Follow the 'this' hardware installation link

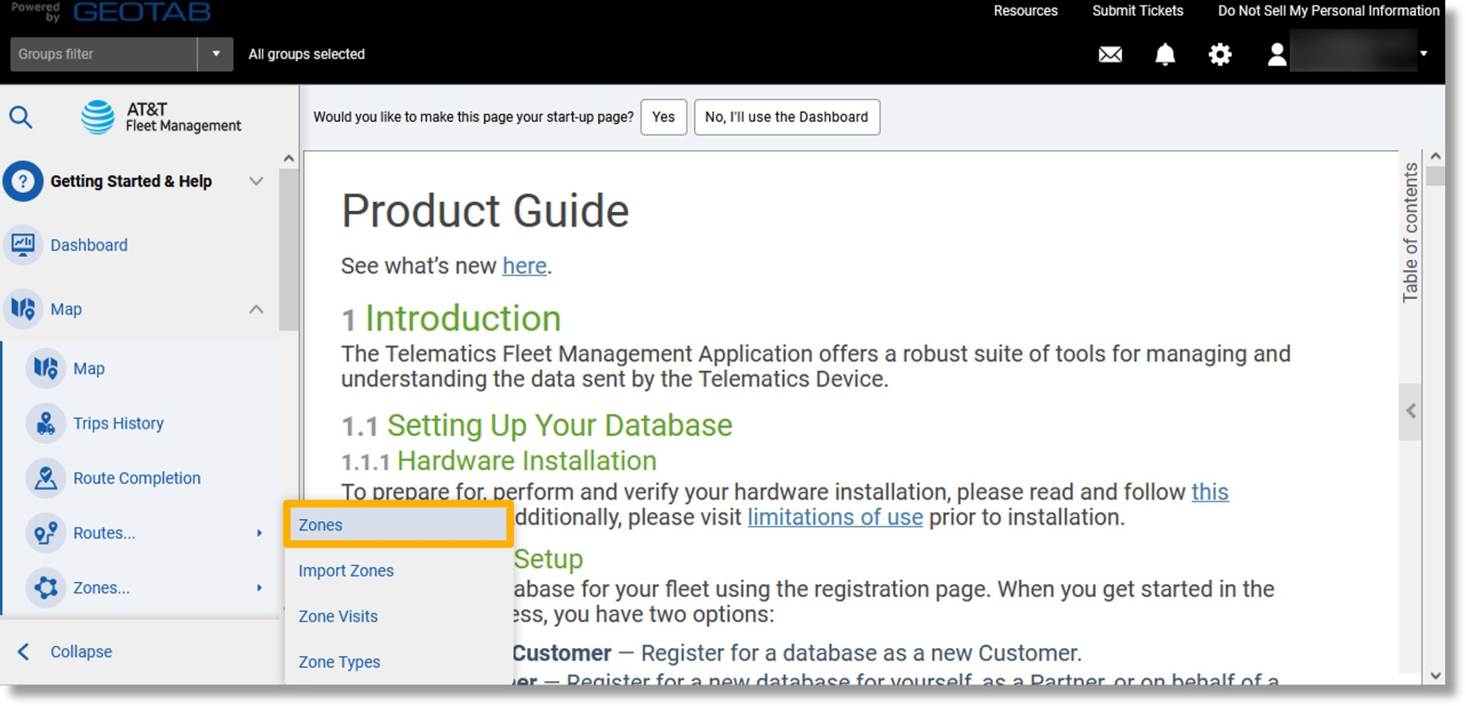click(1210, 492)
